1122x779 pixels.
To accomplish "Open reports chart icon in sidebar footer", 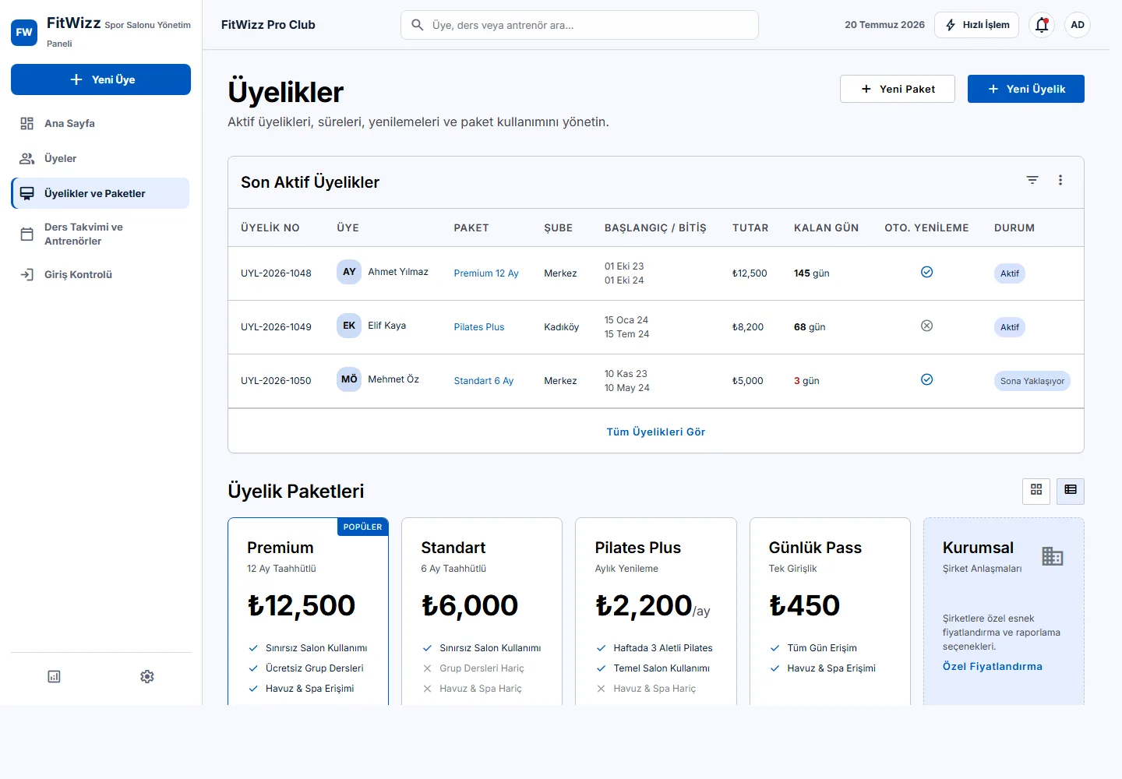I will pos(54,676).
